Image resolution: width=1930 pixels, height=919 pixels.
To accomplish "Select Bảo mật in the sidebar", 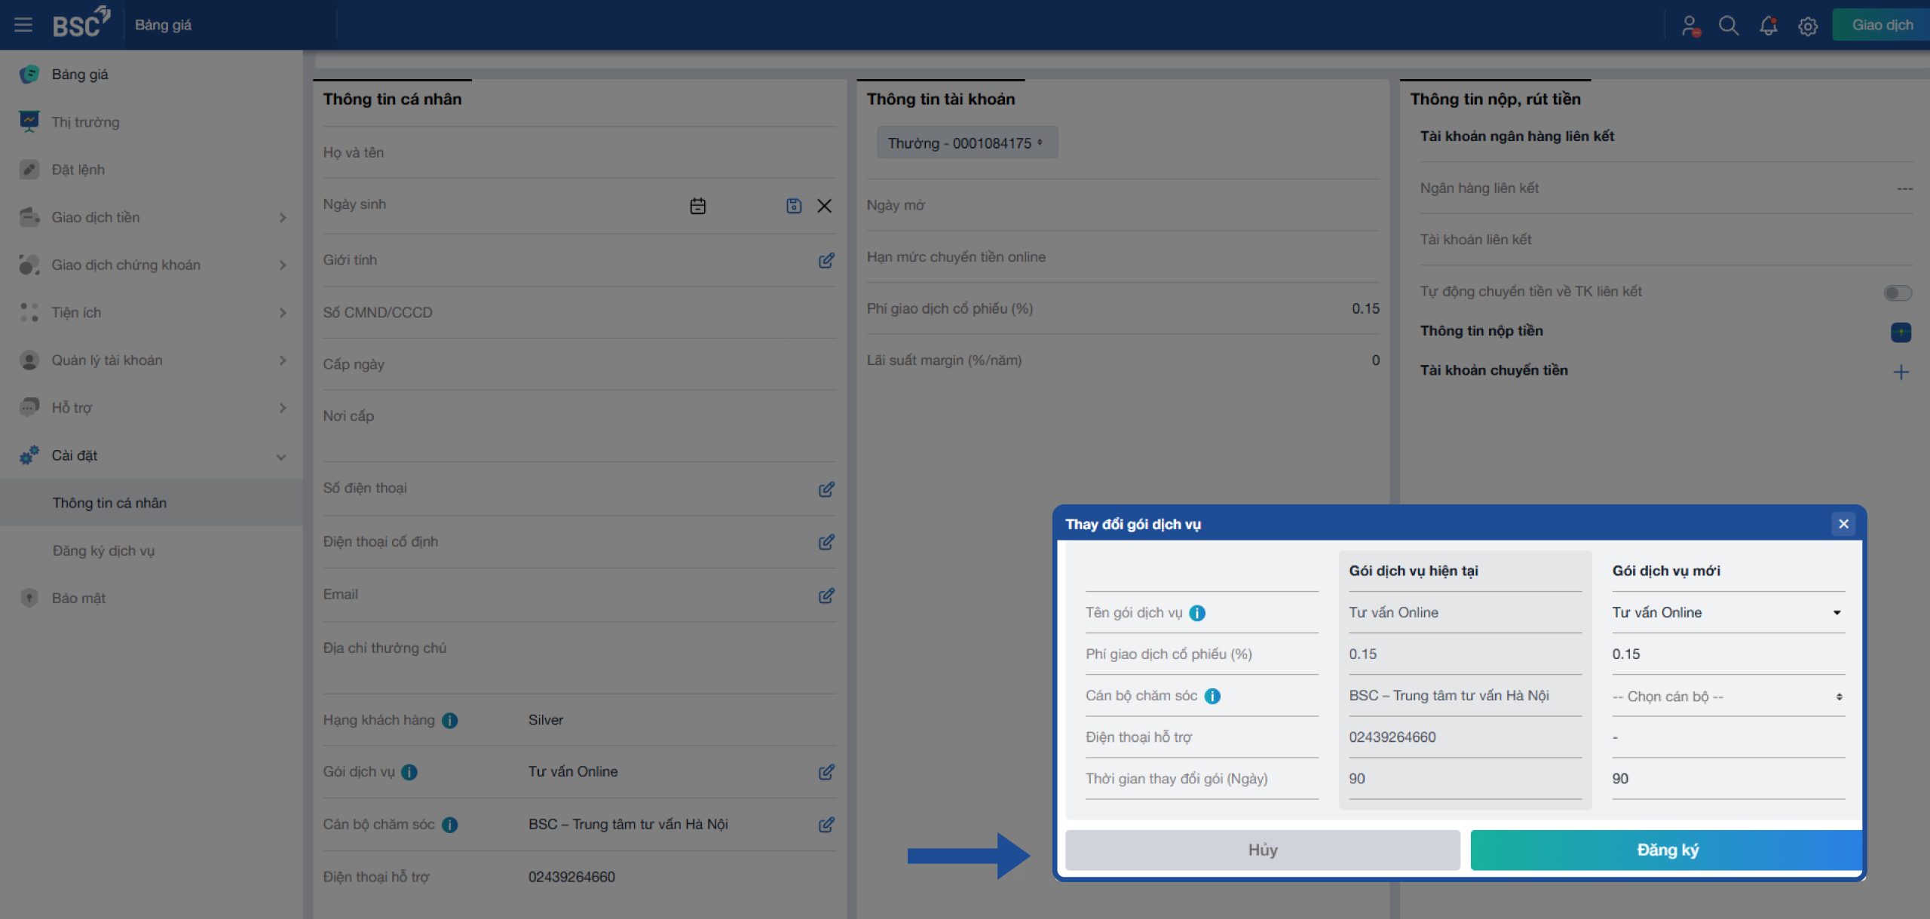I will coord(78,598).
